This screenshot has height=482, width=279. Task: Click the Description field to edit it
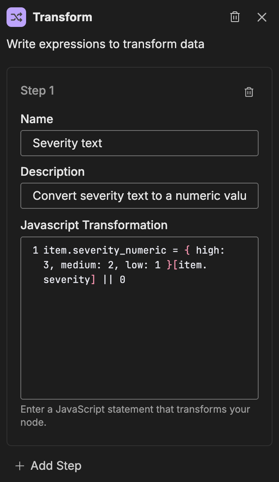[x=139, y=196]
